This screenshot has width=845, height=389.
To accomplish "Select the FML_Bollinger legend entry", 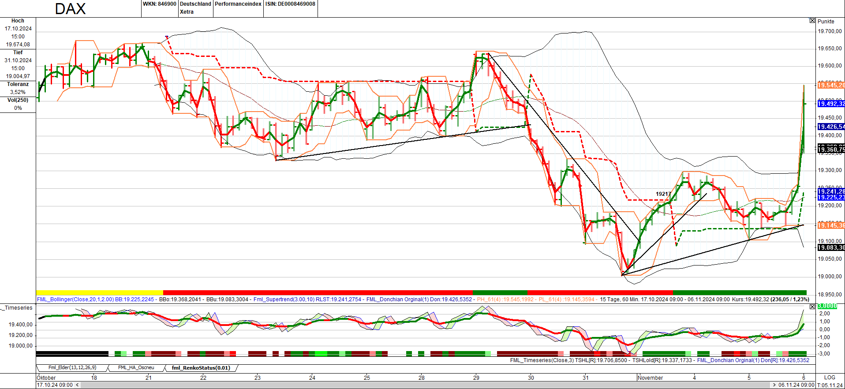I will [95, 299].
